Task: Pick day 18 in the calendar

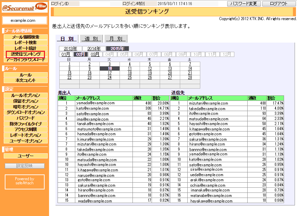Action: pos(130,73)
